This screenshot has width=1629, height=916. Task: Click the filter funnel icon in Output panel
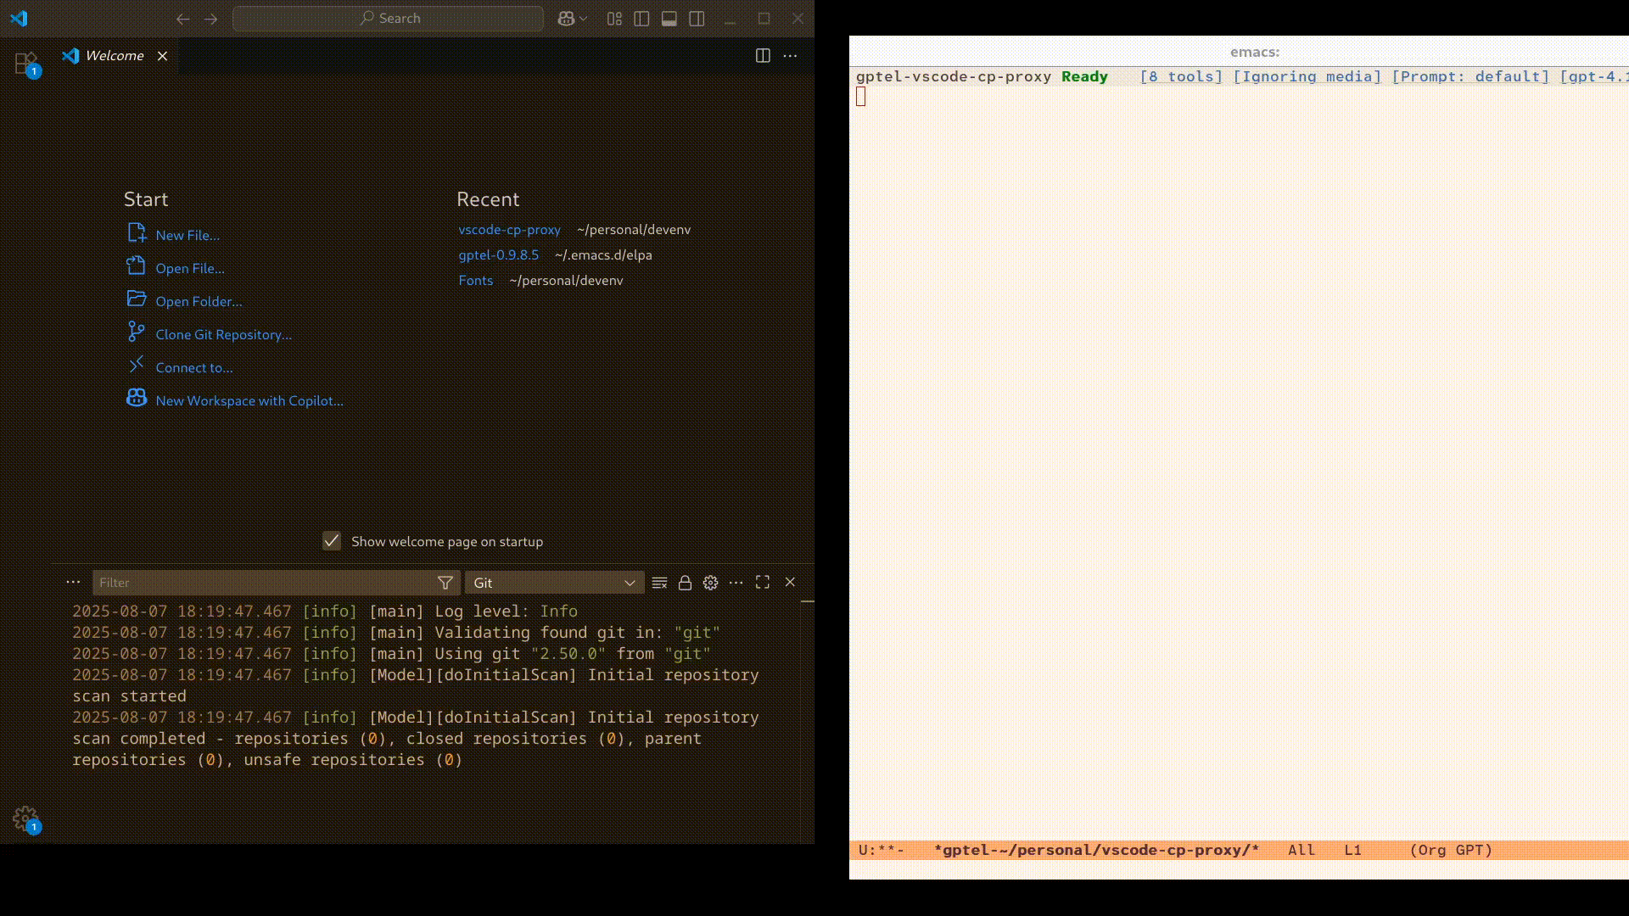[x=445, y=583]
